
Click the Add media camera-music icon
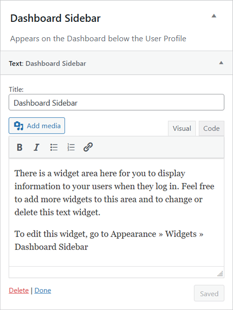(x=18, y=126)
